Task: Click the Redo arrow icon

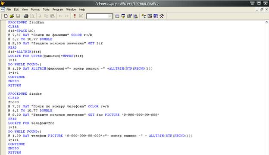Action: point(67,16)
